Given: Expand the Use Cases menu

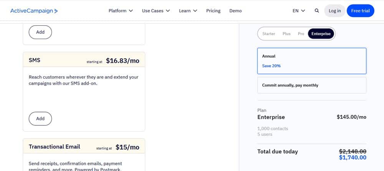Looking at the screenshot, I should tap(156, 11).
